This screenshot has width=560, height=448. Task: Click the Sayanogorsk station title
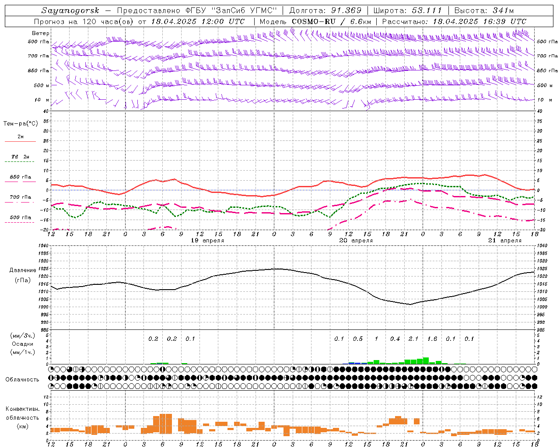[x=70, y=10]
